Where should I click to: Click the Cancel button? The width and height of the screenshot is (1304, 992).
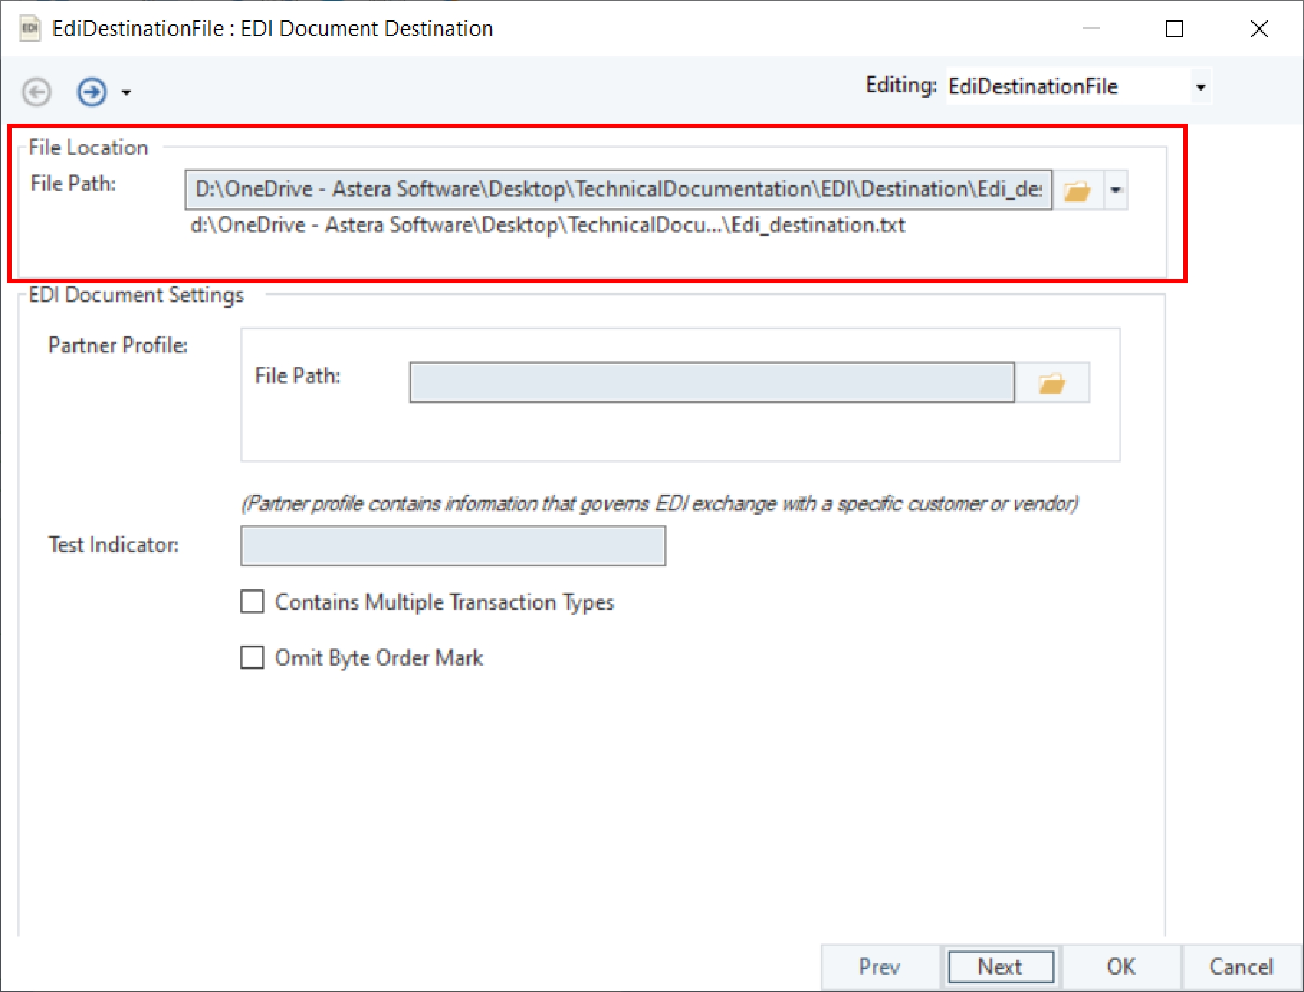coord(1241,967)
